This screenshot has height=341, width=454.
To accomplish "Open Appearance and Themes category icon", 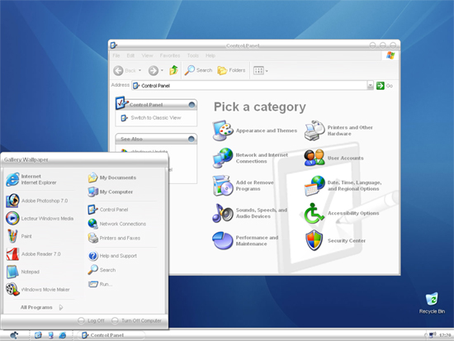I will click(223, 130).
